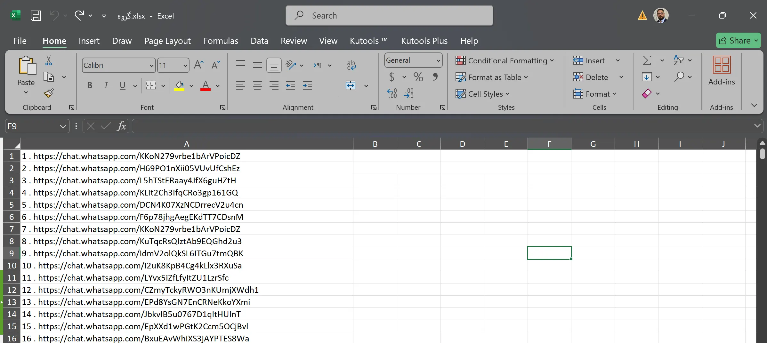
Task: Click the Delete cells button
Action: [590, 77]
